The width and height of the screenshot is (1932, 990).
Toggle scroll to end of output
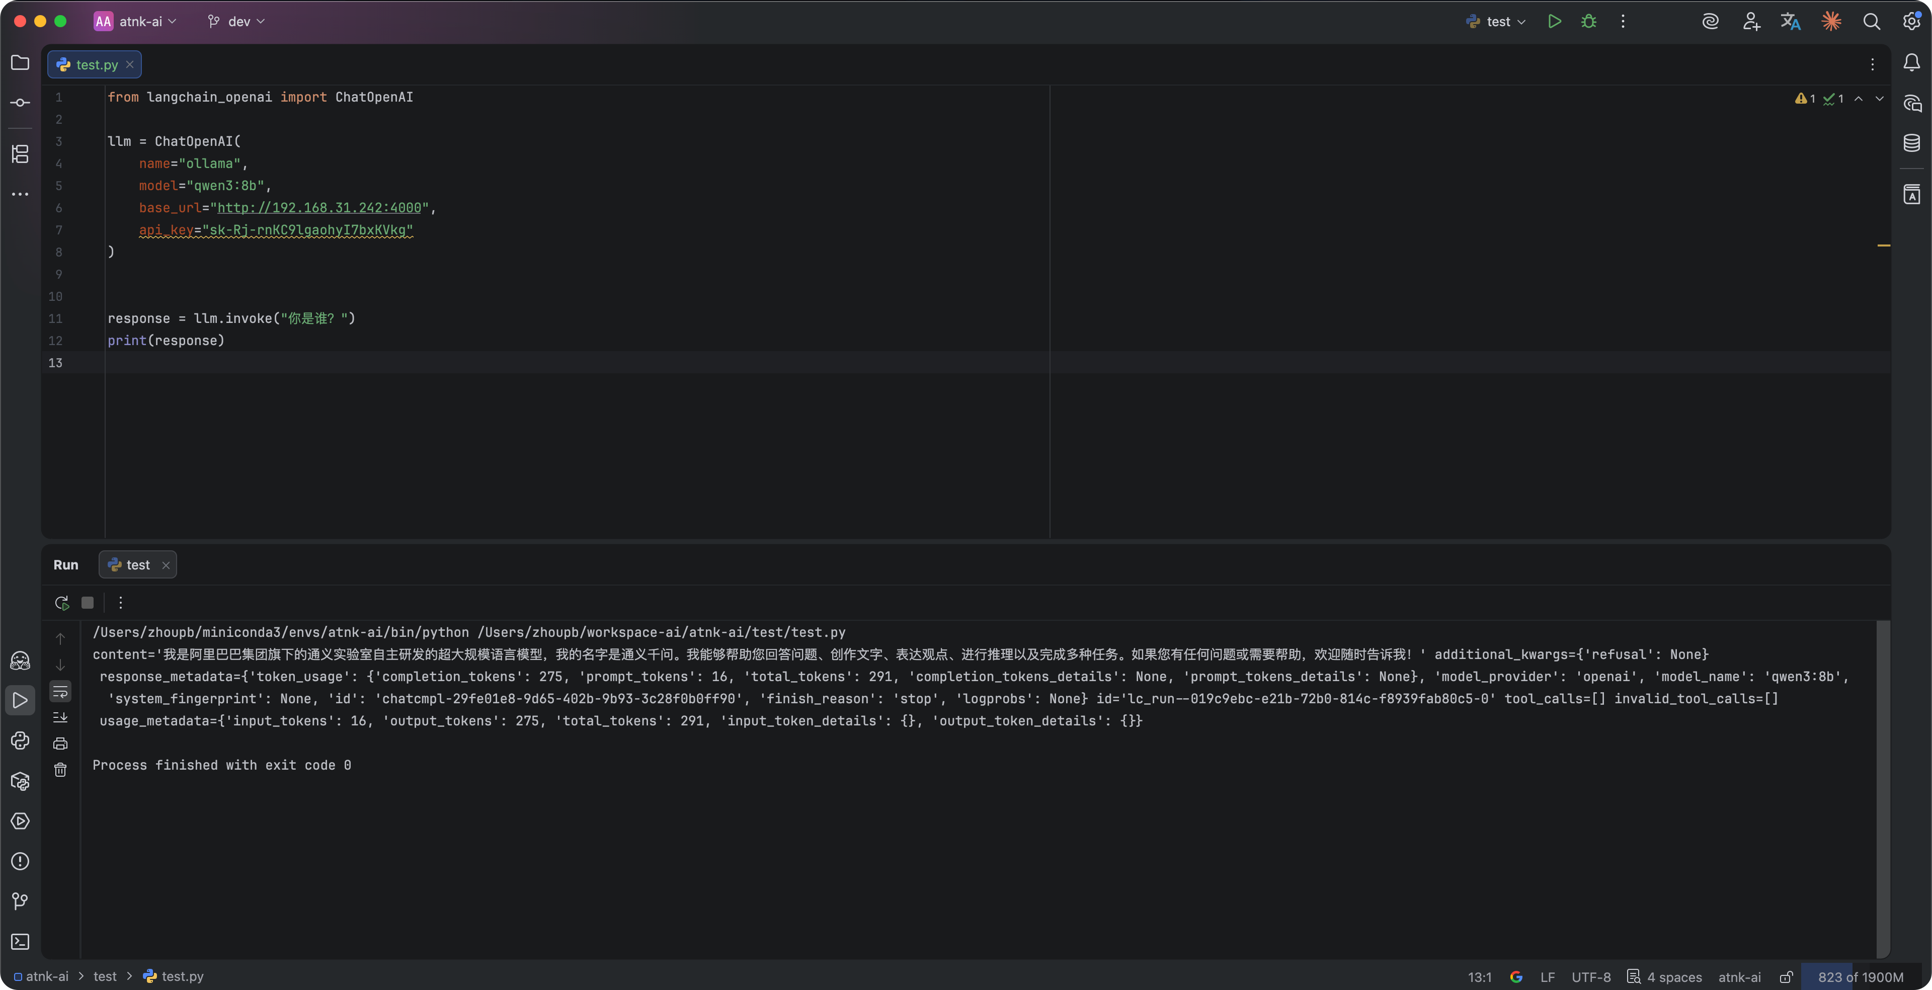pos(60,717)
